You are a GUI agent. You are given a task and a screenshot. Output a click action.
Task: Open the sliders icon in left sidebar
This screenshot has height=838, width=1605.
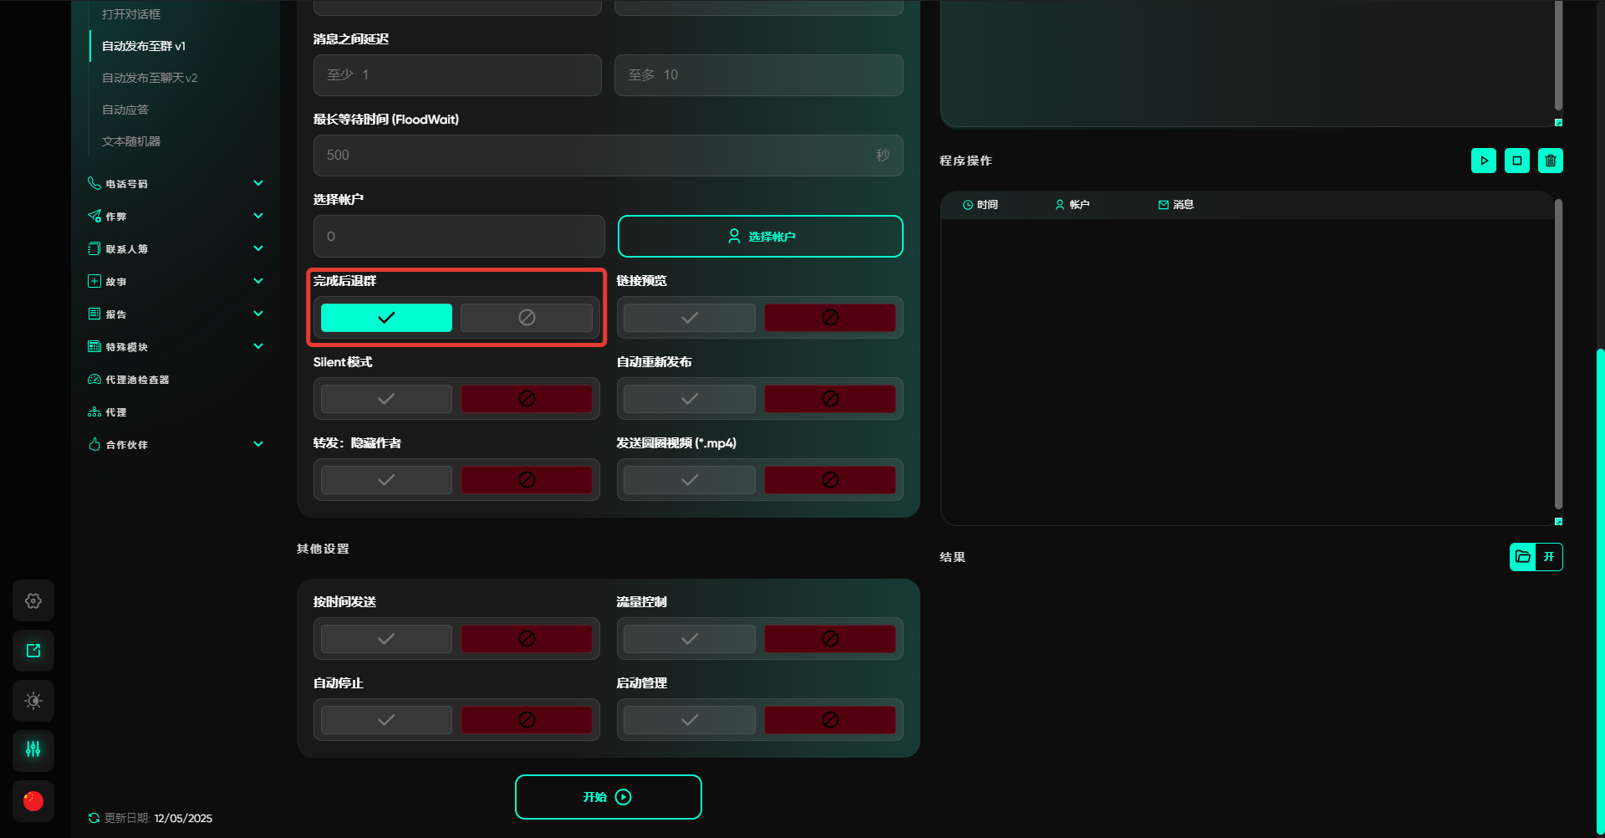click(x=33, y=750)
